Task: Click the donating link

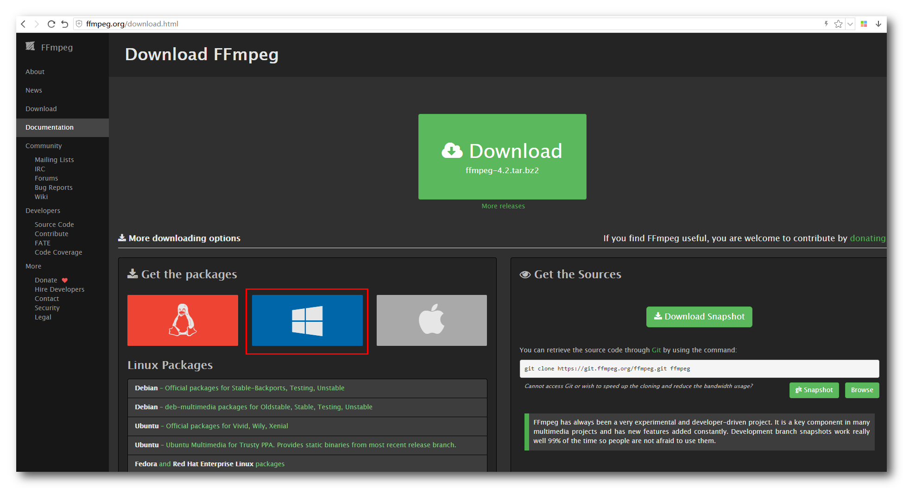Action: pyautogui.click(x=868, y=238)
